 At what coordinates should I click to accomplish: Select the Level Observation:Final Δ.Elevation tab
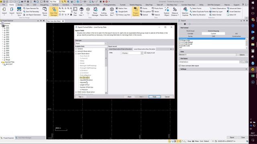[120, 49]
